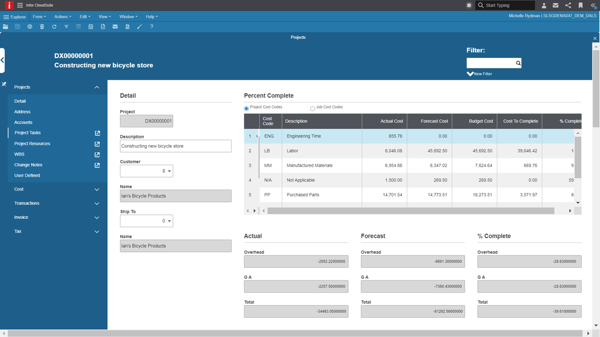Screen dimensions: 600x337
Task: Select the Project Cost Codes radio button
Action: [246, 108]
